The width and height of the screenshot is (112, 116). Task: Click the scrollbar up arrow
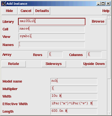coord(109,18)
